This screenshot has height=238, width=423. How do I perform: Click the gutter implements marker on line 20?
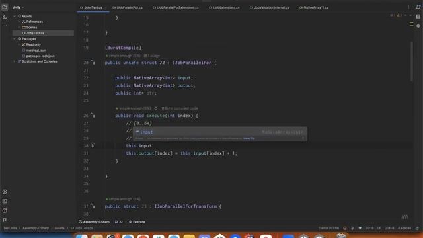(93, 62)
